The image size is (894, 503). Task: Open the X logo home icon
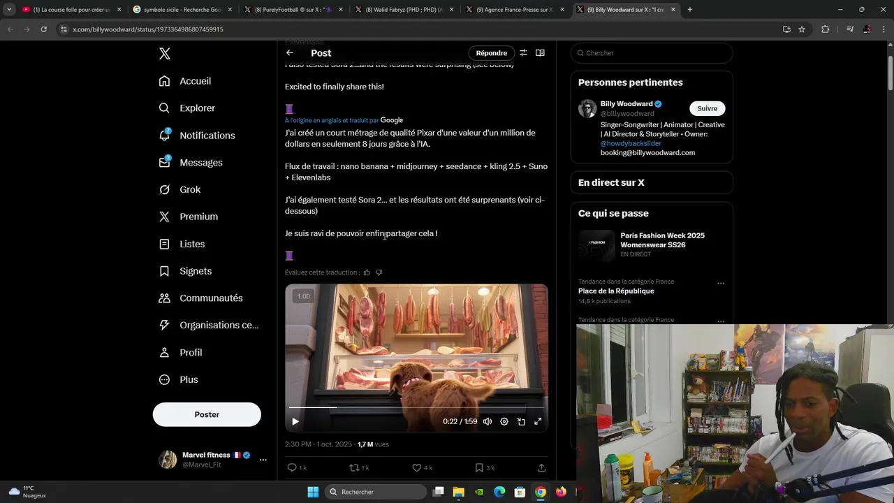click(164, 54)
